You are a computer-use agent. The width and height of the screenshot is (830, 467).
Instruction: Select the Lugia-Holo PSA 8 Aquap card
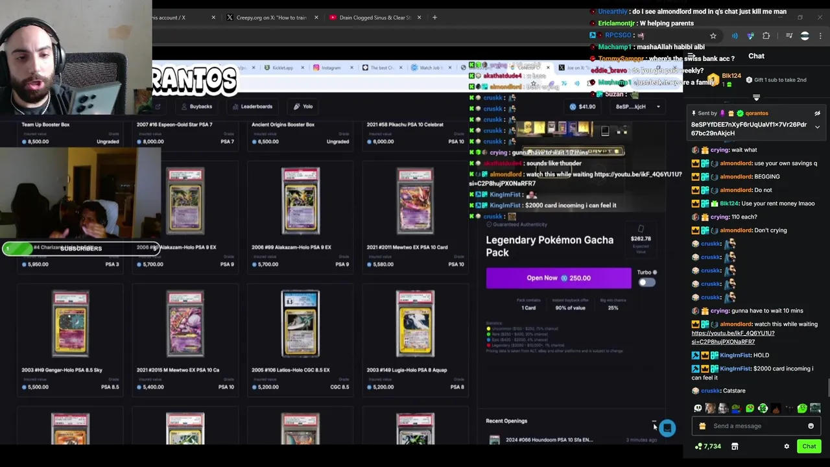click(x=416, y=341)
